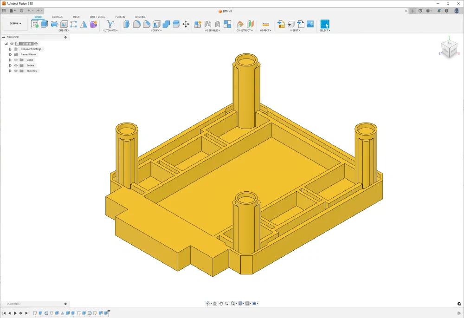Click the Create Sketch tool icon
Image resolution: width=464 pixels, height=318 pixels.
click(35, 24)
